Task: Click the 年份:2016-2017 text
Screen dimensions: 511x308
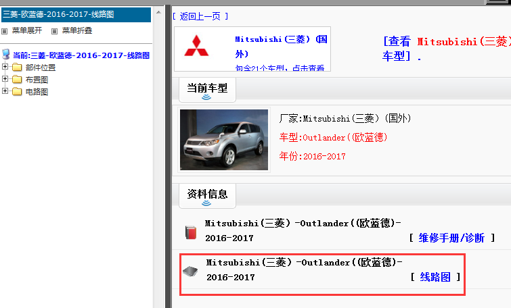Action: pyautogui.click(x=312, y=156)
